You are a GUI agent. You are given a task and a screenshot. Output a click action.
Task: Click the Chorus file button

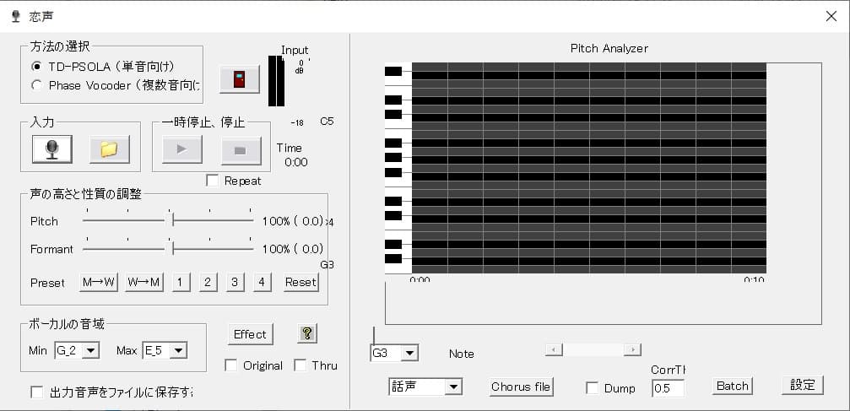(521, 387)
